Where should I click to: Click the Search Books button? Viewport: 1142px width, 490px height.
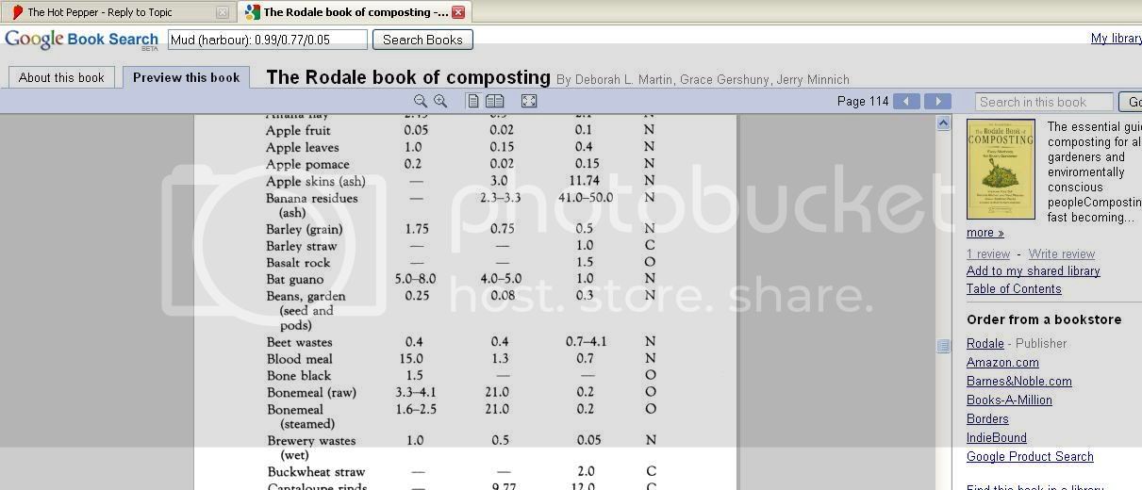tap(422, 40)
